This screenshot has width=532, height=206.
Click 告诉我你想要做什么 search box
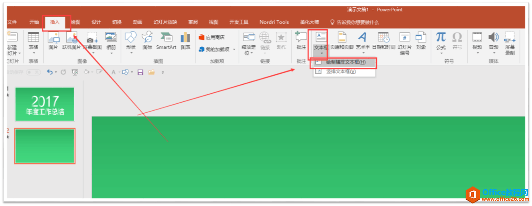[x=354, y=22]
